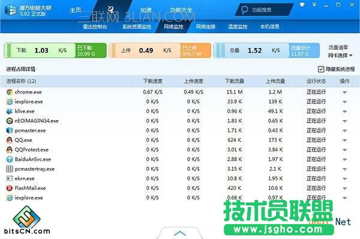Viewport: 360px width, 239px height.
Task: Open the 网卡选择 dropdown
Action: coord(340,55)
